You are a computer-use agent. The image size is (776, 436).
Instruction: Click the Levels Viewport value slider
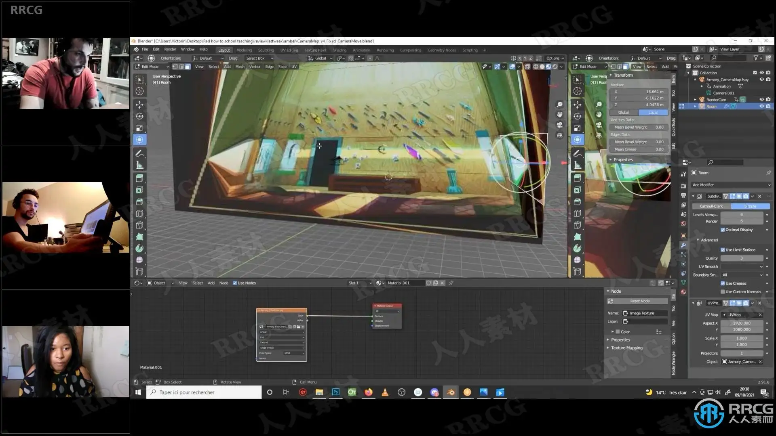741,215
